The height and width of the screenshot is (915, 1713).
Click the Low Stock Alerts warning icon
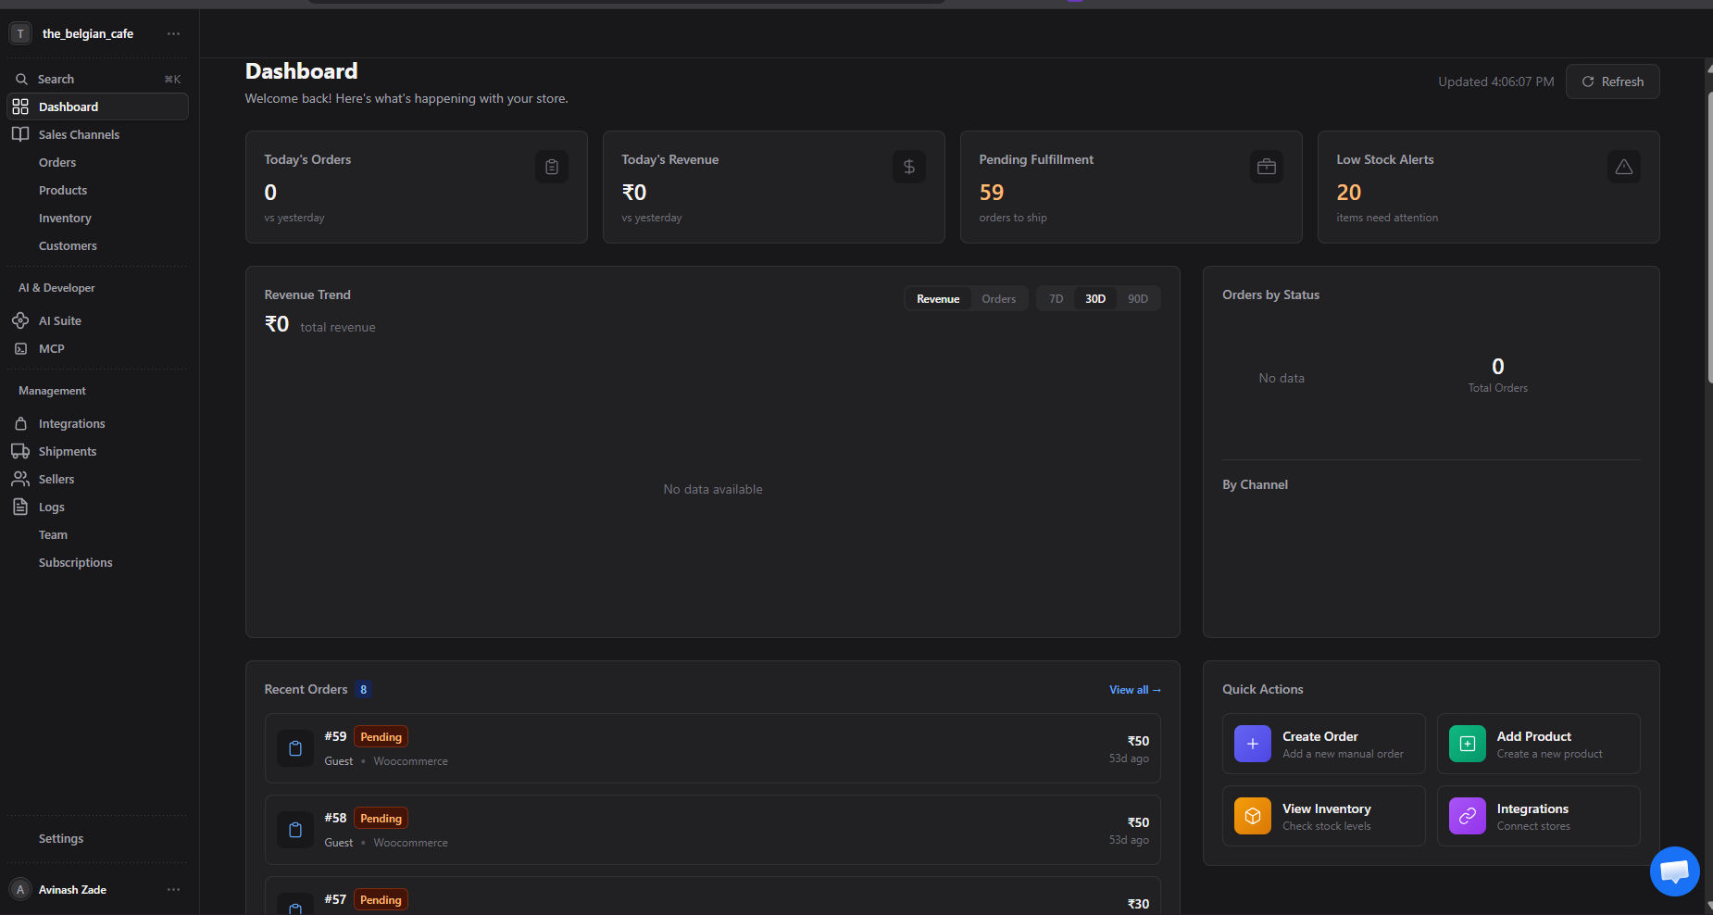[x=1623, y=167]
